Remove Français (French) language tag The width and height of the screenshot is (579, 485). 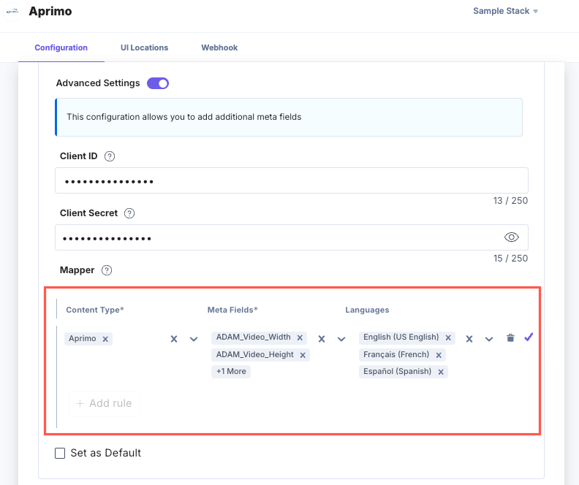click(439, 355)
